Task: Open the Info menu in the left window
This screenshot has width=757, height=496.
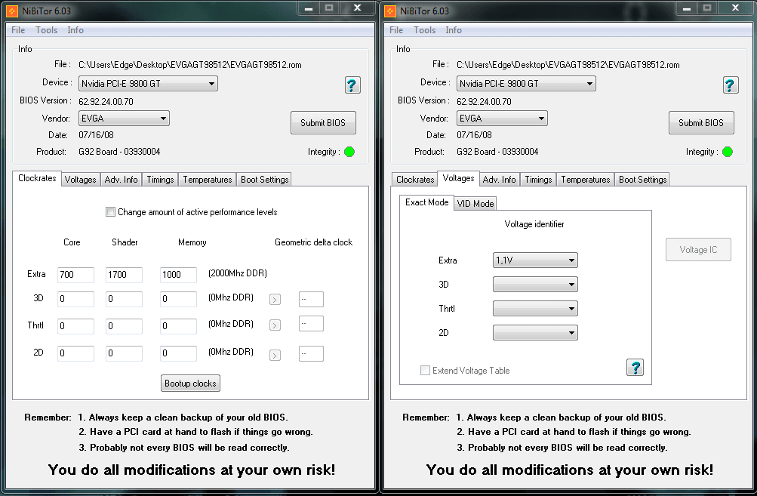Action: coord(75,30)
